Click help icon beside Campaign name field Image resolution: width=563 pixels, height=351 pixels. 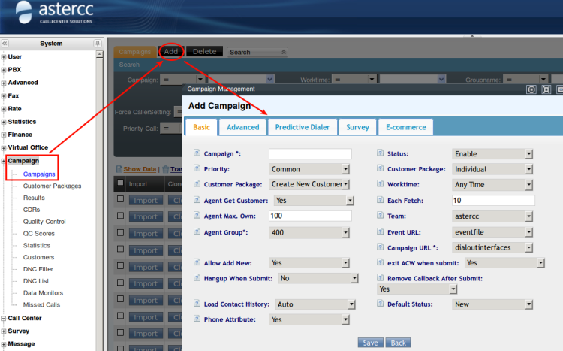point(197,154)
